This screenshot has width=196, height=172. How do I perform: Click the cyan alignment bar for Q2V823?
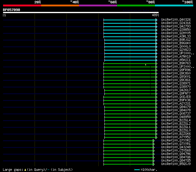coord(130,50)
